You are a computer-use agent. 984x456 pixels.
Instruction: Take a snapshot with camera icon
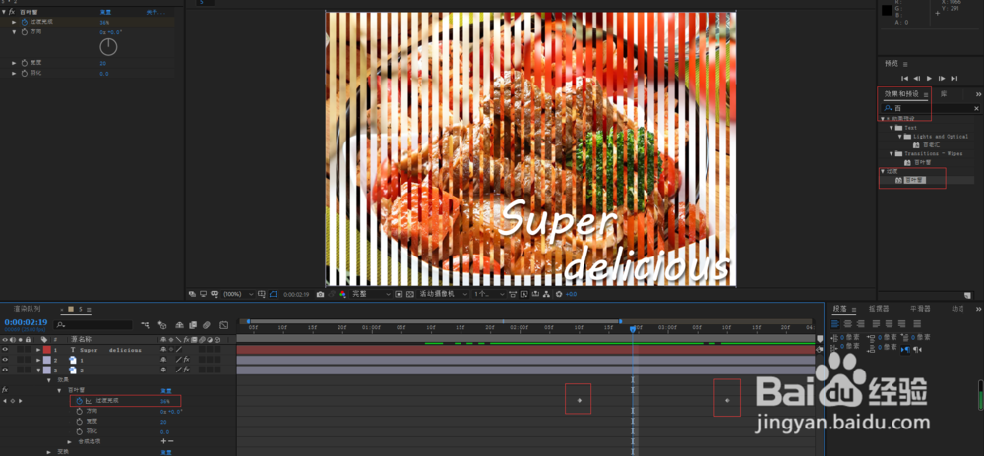[320, 294]
